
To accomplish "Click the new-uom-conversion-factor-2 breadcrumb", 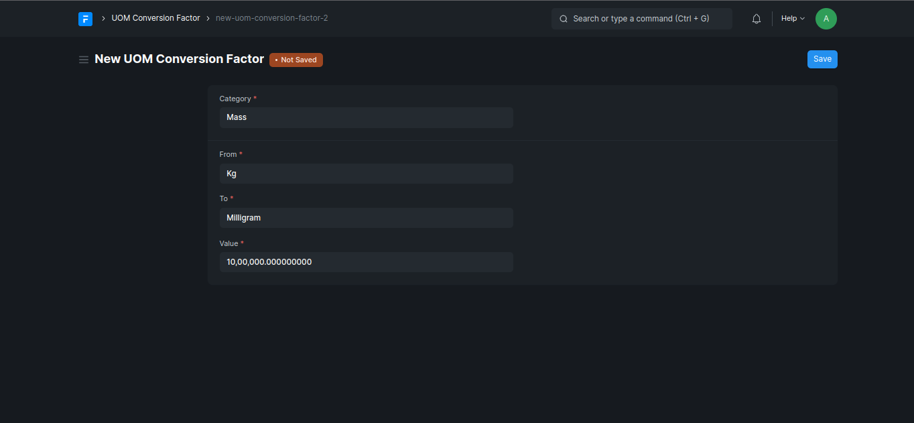I will [x=271, y=18].
